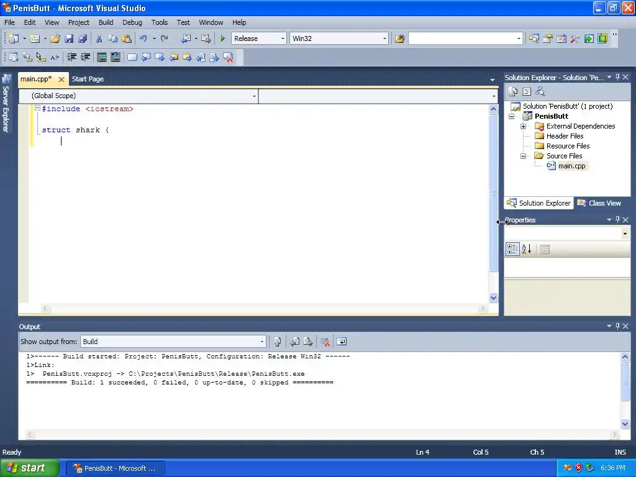The height and width of the screenshot is (477, 636).
Task: Toggle a bookmark on the current line
Action: coord(132,57)
